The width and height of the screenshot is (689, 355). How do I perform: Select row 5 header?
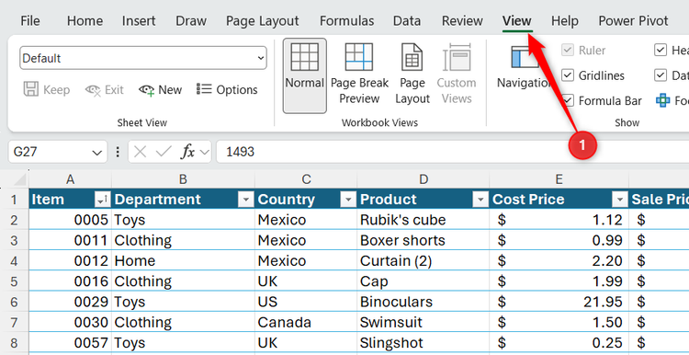click(x=14, y=281)
